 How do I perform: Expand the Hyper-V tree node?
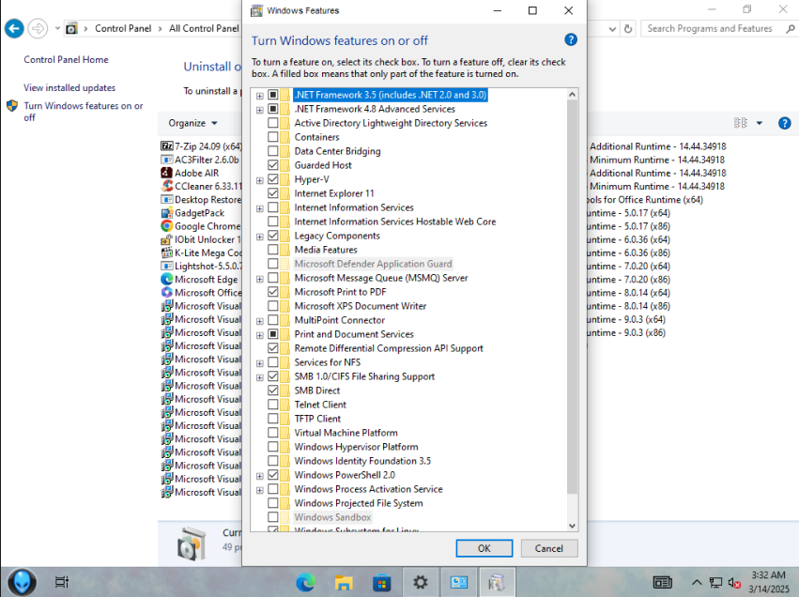[260, 180]
